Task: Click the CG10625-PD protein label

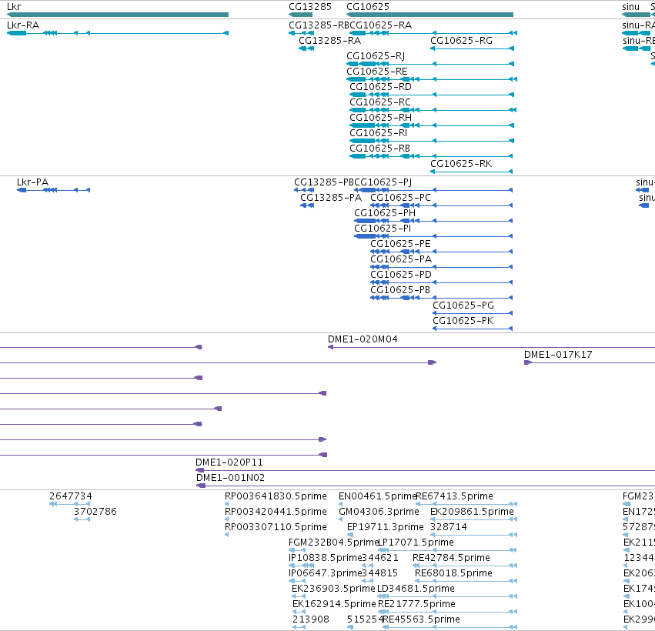Action: (x=401, y=275)
